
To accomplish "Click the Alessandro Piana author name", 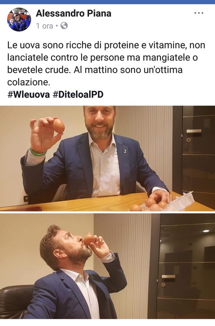I will (73, 13).
